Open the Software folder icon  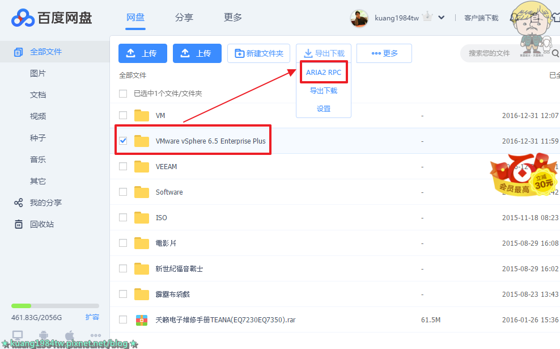pyautogui.click(x=142, y=192)
